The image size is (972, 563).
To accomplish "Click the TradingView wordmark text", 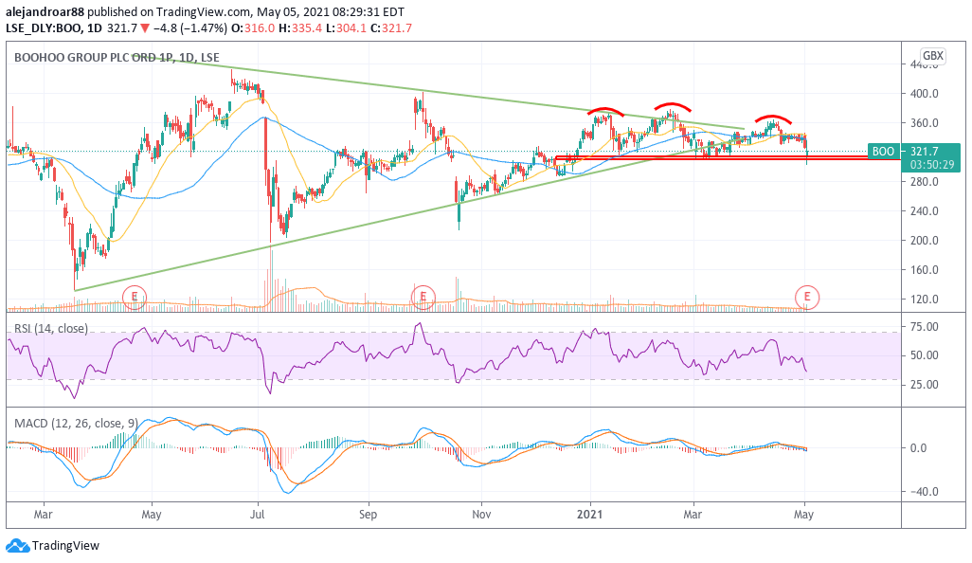I will [65, 546].
